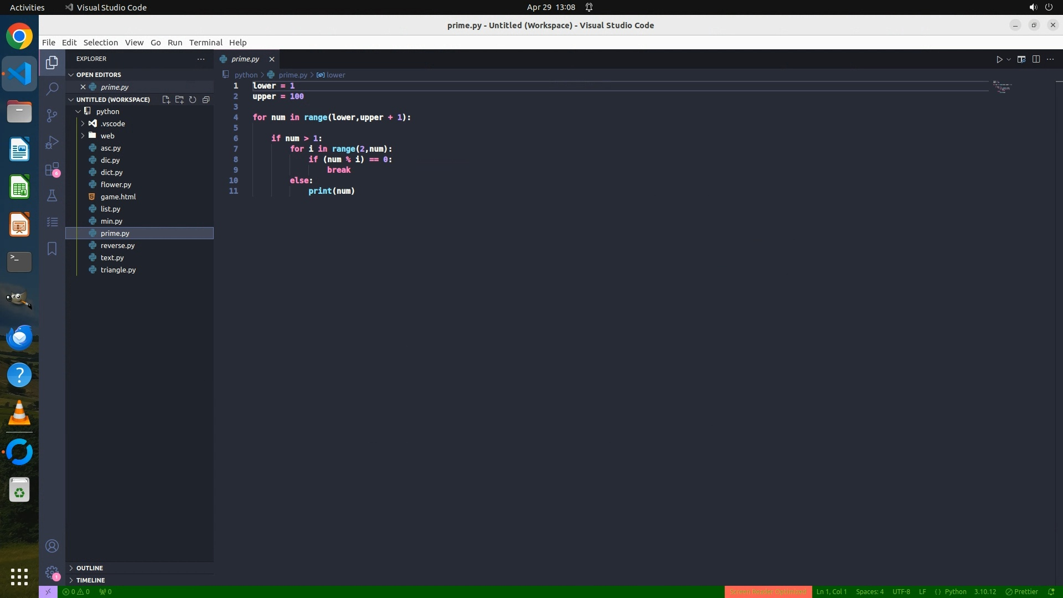Click the New File icon in workspace header
This screenshot has width=1063, height=598.
166,100
